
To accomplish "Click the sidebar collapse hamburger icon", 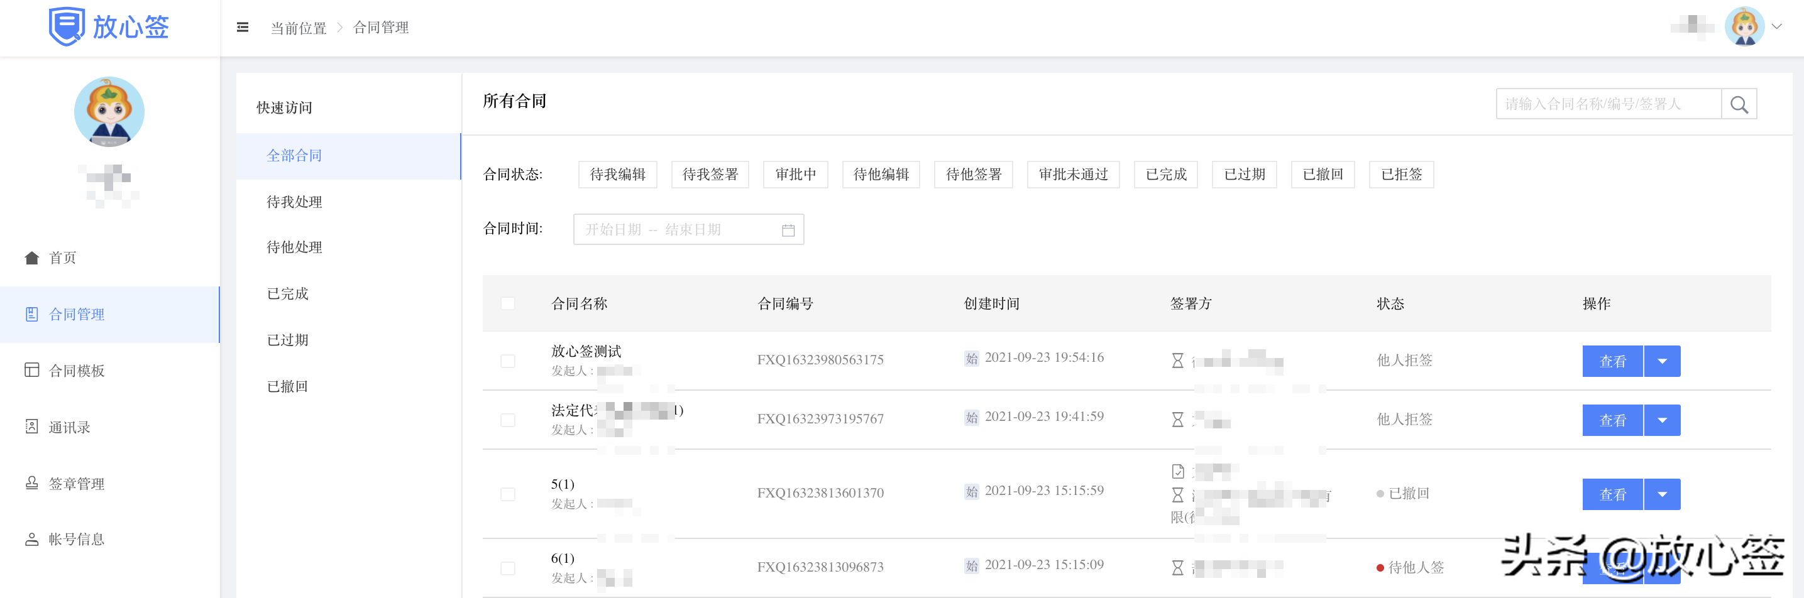I will tap(242, 27).
